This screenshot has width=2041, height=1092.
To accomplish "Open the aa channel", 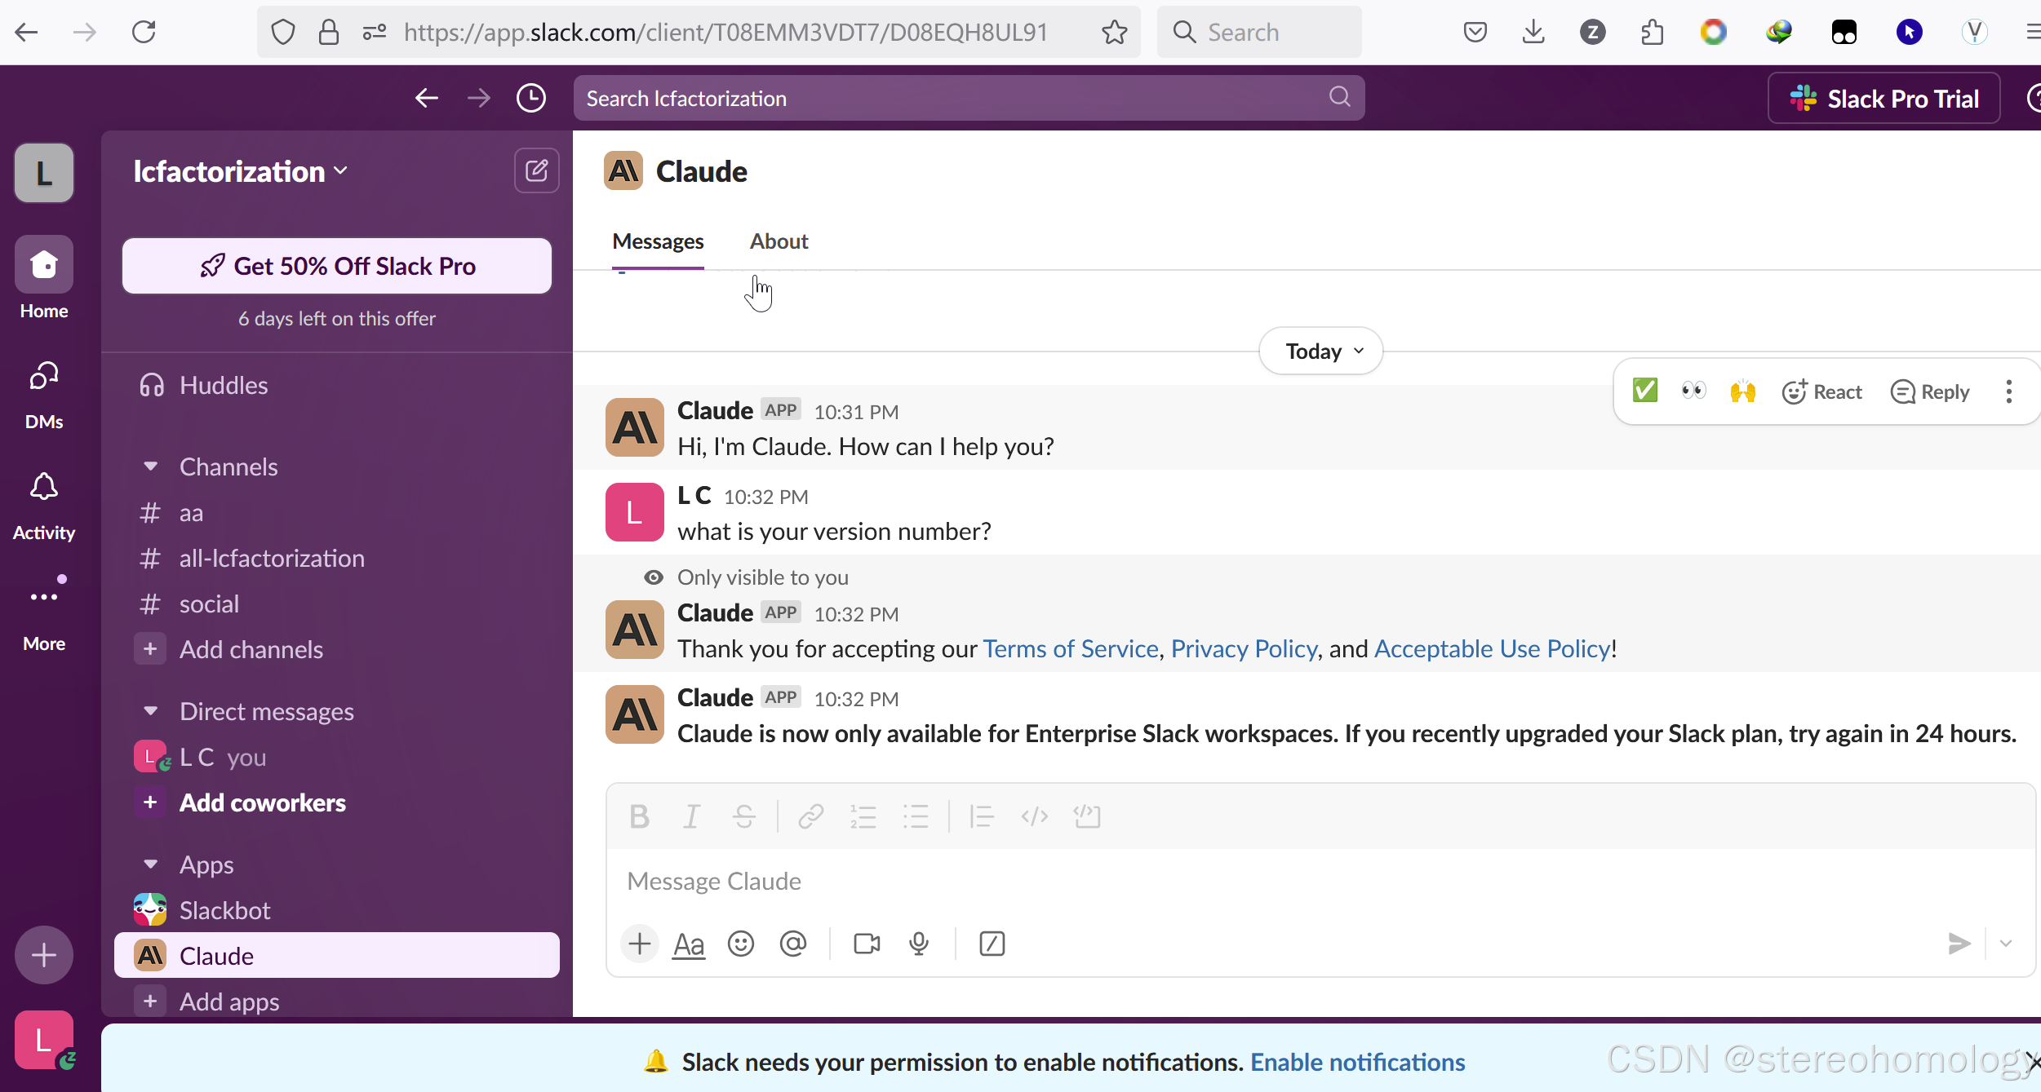I will pyautogui.click(x=337, y=513).
